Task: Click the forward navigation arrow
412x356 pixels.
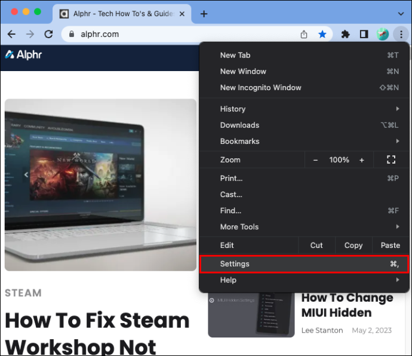Action: (30, 34)
